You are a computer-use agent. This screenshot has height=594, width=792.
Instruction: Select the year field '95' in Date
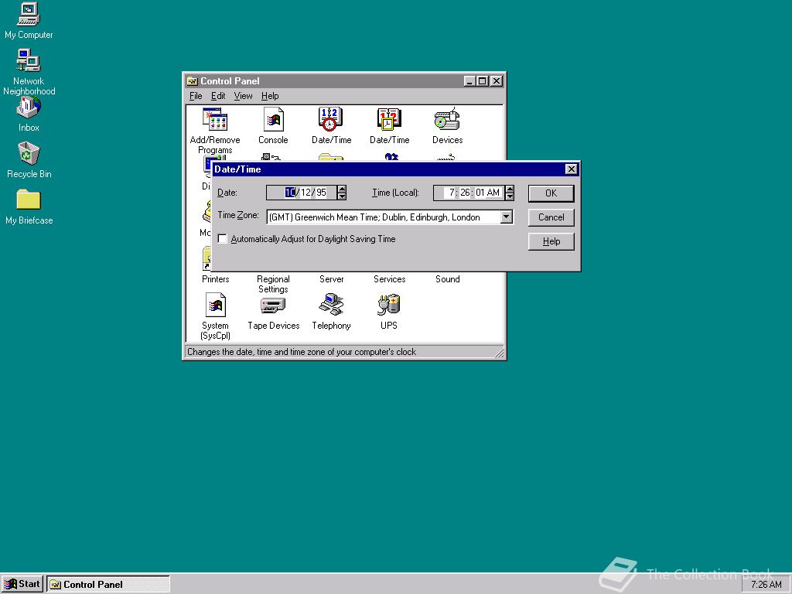pyautogui.click(x=321, y=193)
